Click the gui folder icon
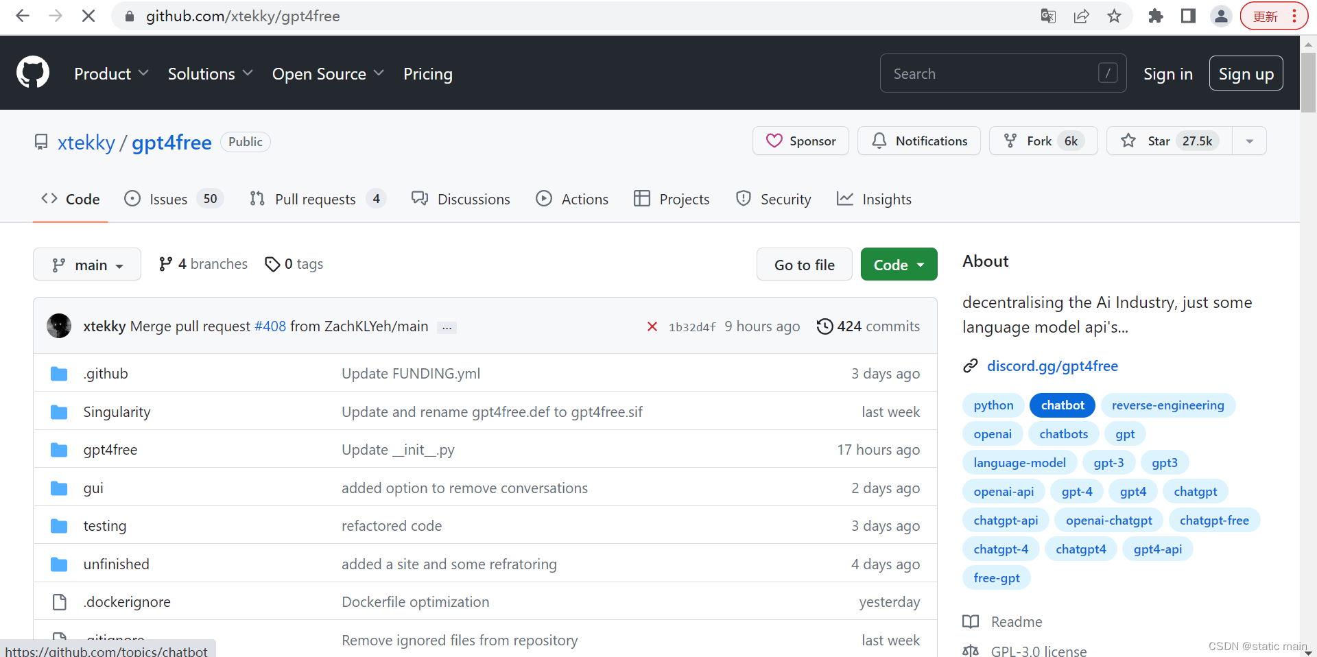1317x657 pixels. (x=59, y=488)
